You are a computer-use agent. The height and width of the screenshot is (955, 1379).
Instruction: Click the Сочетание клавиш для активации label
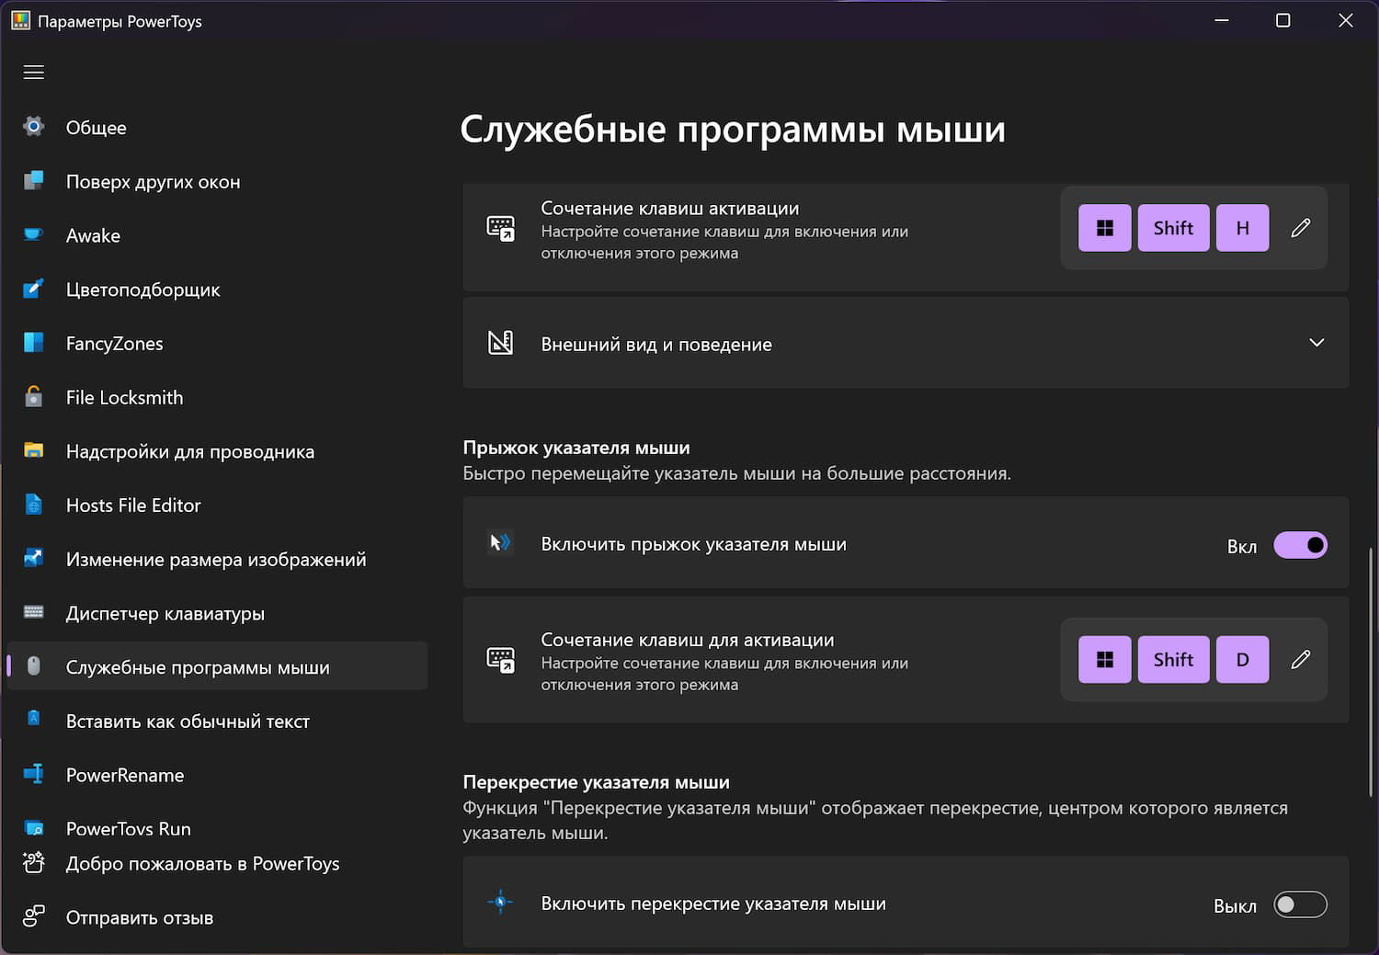tap(688, 640)
